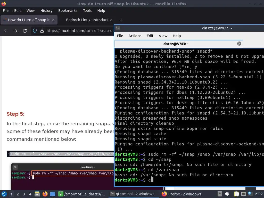The image size is (264, 198).
Task: Click the network connection tray icon
Action: click(x=243, y=194)
